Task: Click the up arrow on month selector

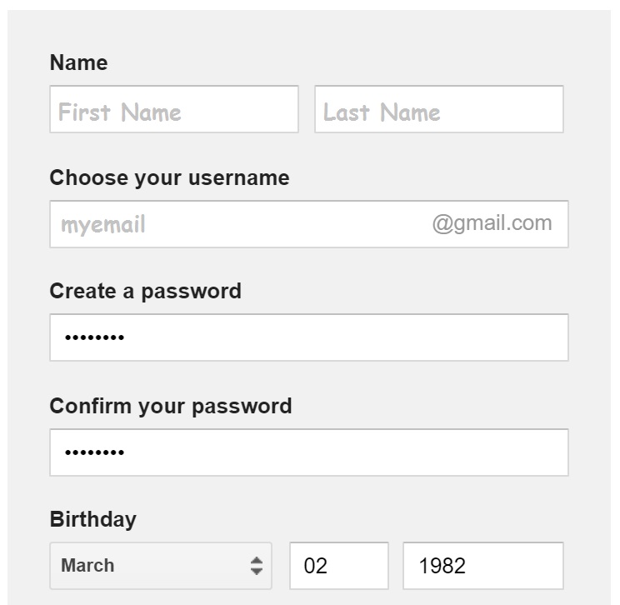Action: 257,560
